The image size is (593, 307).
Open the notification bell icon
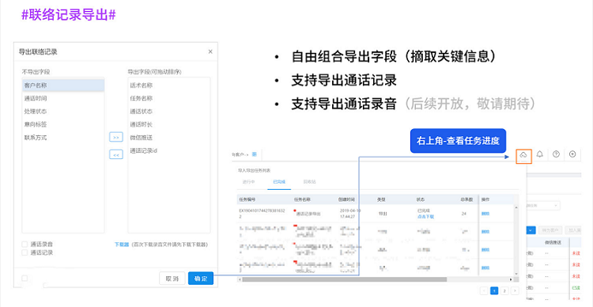pyautogui.click(x=540, y=154)
